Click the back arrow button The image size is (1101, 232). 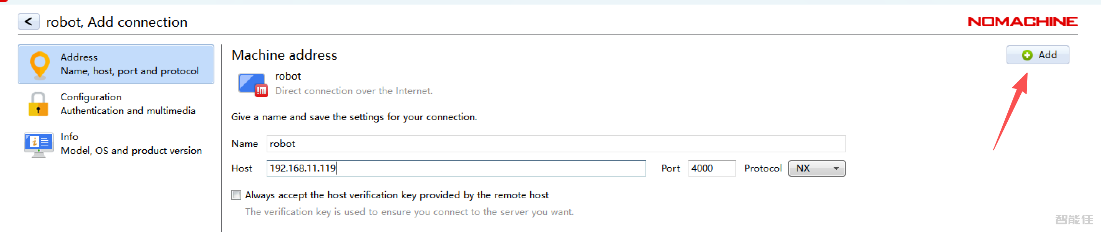(29, 21)
